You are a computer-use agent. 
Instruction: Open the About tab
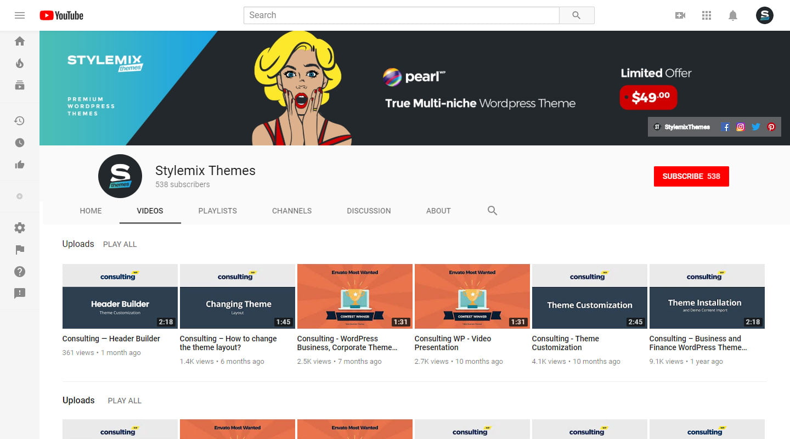point(438,211)
